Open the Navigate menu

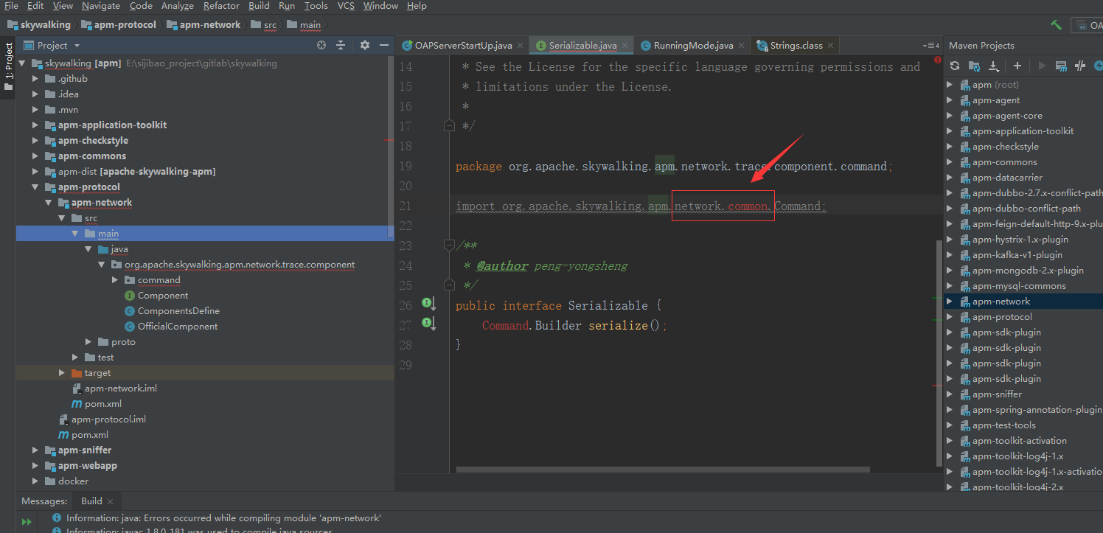[101, 6]
